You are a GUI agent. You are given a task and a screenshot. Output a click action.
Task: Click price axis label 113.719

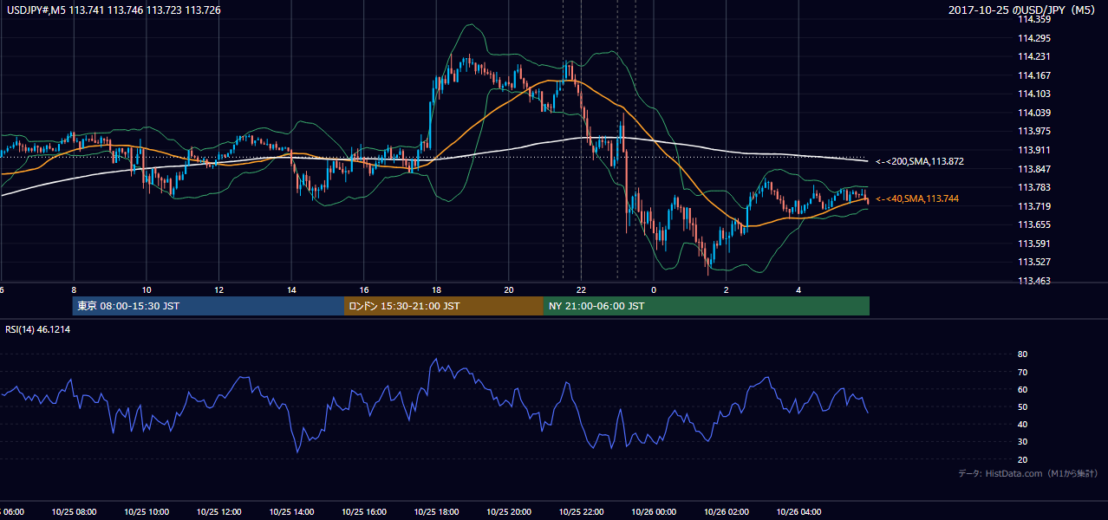click(1035, 206)
